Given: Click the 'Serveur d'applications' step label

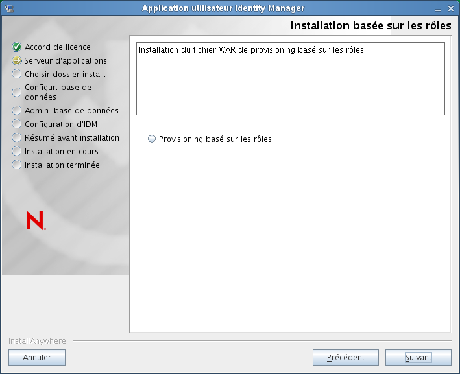Looking at the screenshot, I should 66,61.
